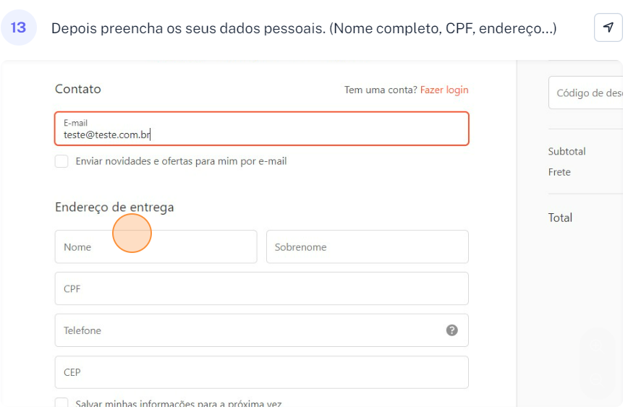628x412 pixels.
Task: Click the CPF input field
Action: pyautogui.click(x=261, y=288)
